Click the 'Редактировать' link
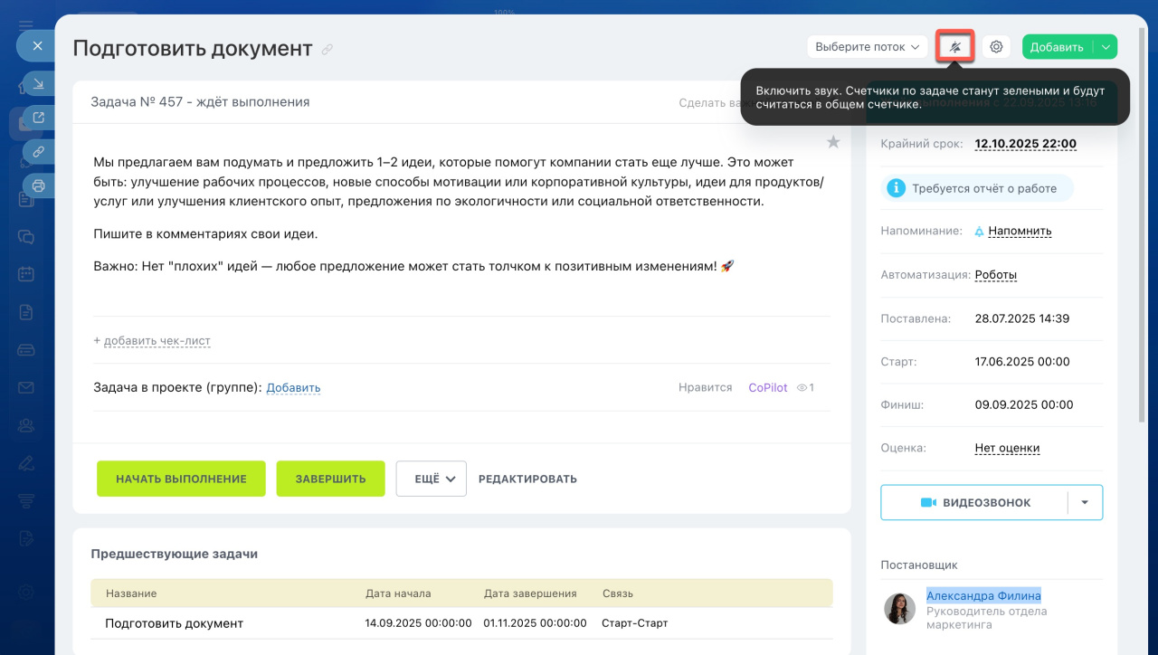Viewport: 1158px width, 655px height. (x=527, y=479)
